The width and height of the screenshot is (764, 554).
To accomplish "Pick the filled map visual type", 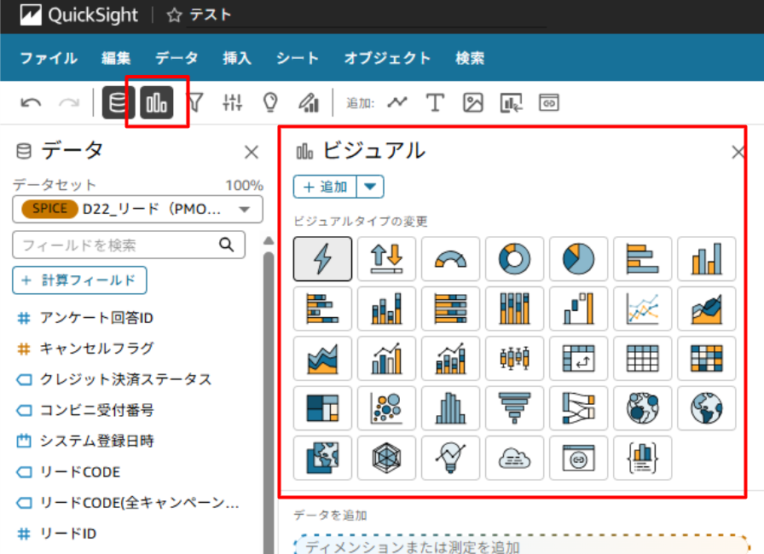I will [707, 408].
